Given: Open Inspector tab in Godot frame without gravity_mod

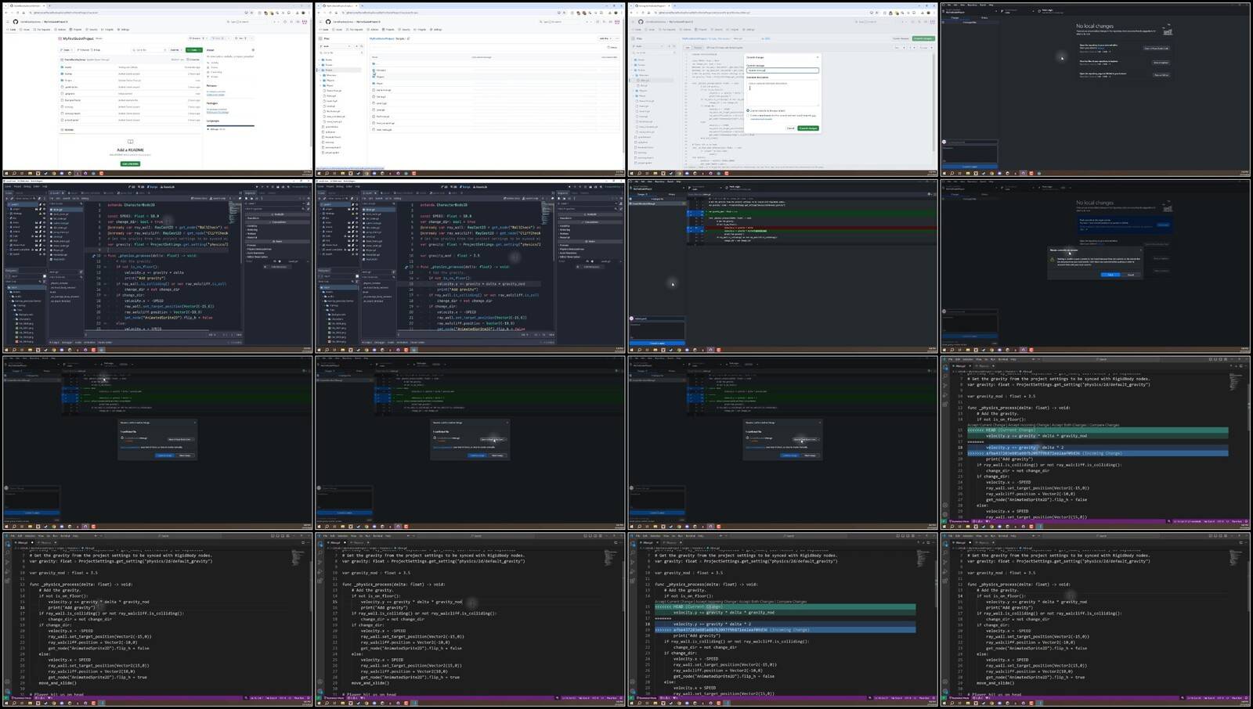Looking at the screenshot, I should (x=250, y=193).
